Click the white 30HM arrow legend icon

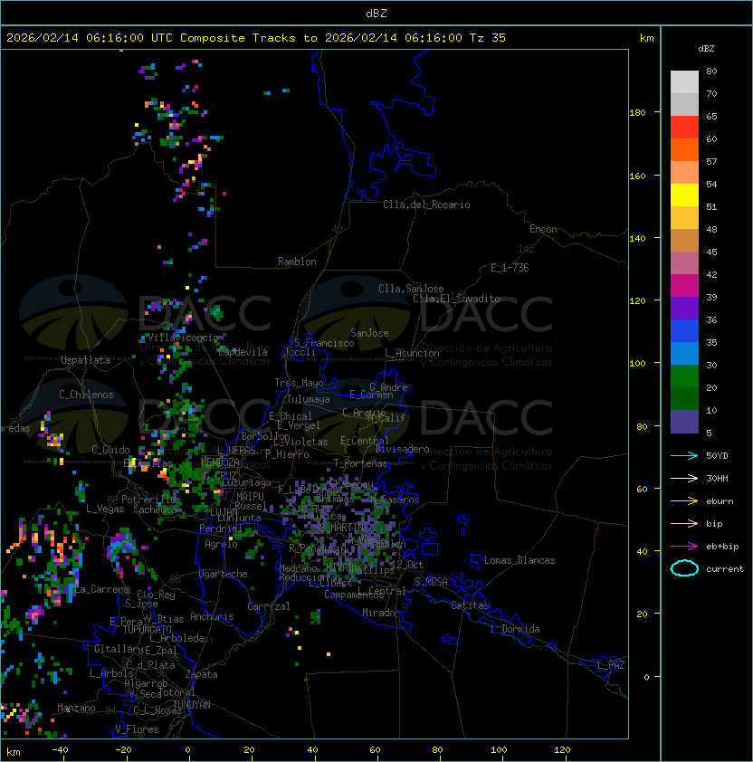click(x=684, y=478)
